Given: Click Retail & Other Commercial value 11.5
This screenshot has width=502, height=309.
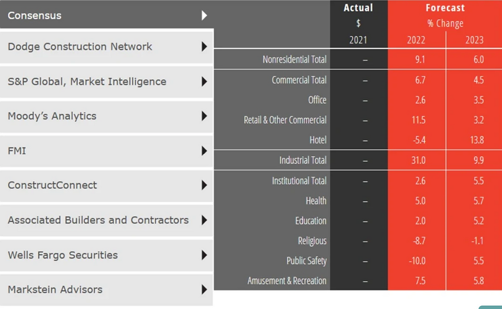Looking at the screenshot, I should pyautogui.click(x=419, y=120).
